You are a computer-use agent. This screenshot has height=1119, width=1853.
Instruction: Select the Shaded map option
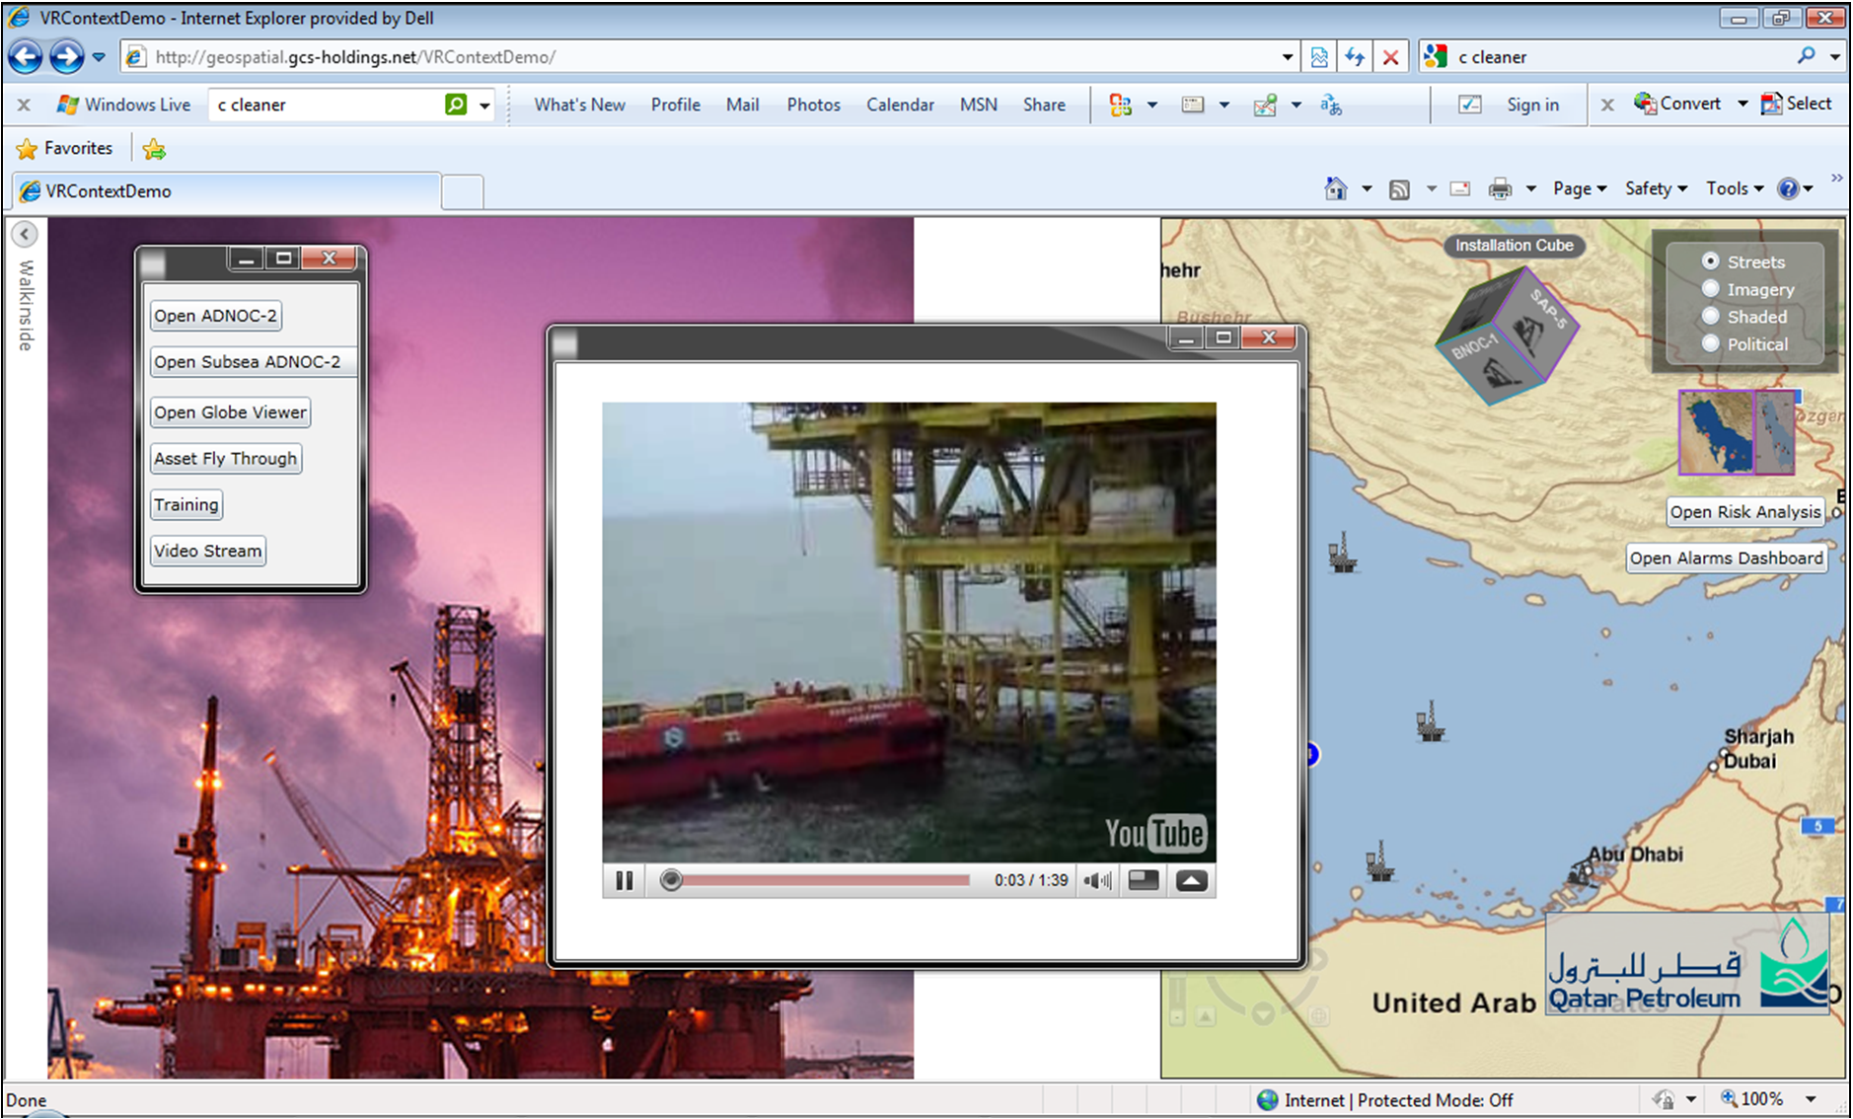[1711, 317]
